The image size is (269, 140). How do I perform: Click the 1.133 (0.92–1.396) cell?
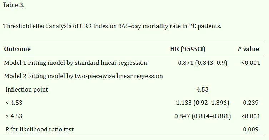(203, 103)
